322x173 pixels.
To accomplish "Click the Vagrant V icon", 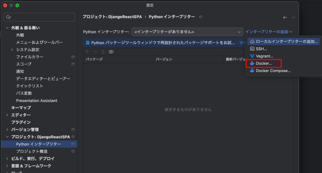I will [x=252, y=56].
